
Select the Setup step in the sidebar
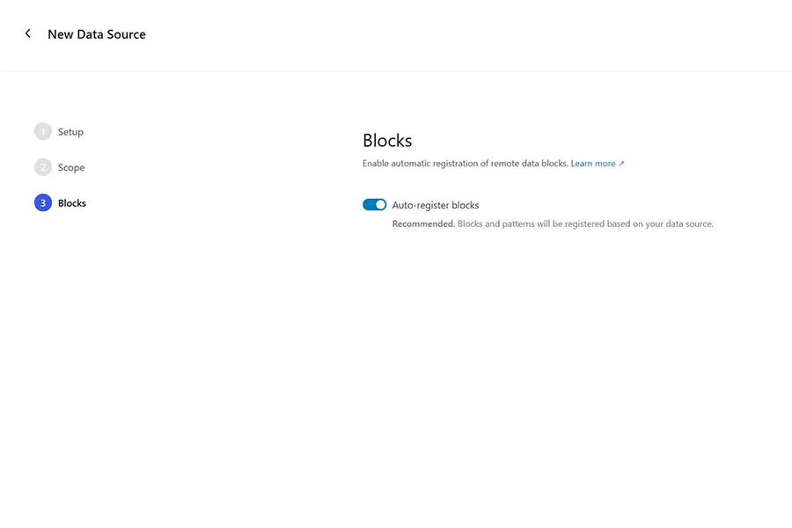point(69,131)
